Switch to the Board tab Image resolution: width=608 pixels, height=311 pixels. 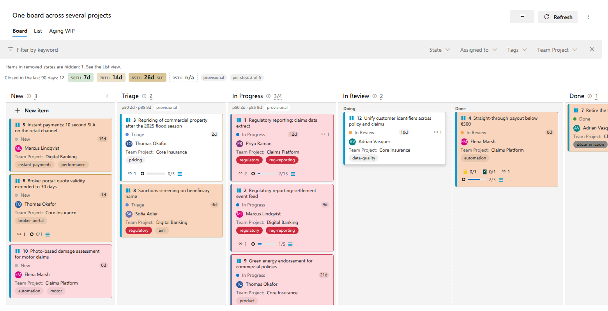[20, 31]
